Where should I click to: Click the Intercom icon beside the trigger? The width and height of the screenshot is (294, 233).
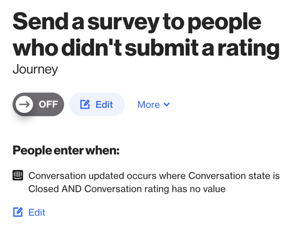point(18,176)
